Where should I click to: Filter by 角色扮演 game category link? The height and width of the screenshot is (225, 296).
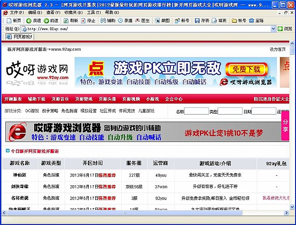click(x=69, y=111)
